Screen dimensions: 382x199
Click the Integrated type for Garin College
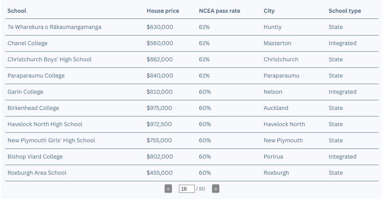pos(343,92)
